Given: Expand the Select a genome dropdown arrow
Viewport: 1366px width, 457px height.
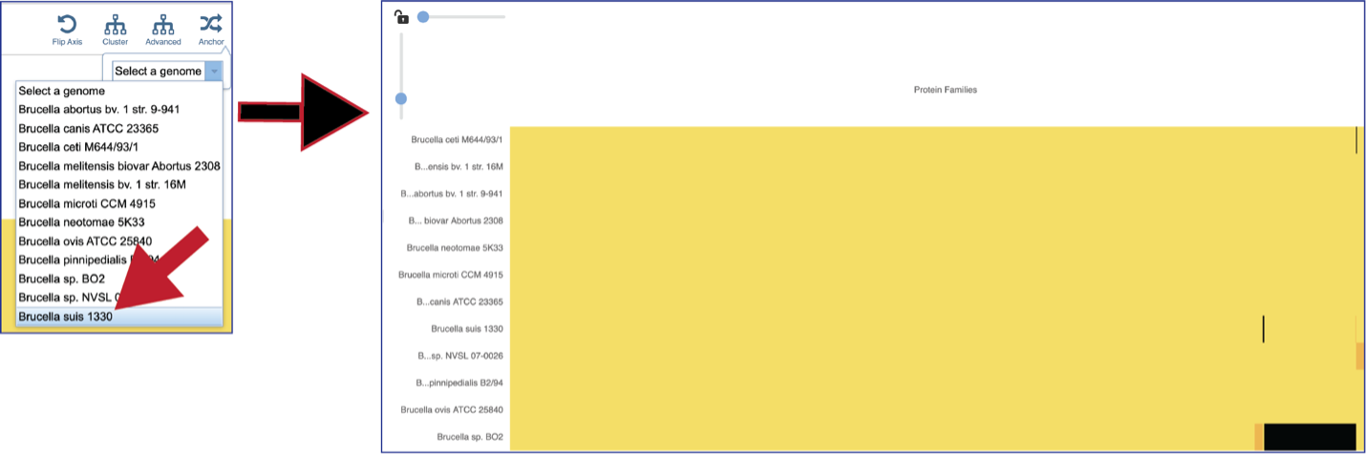Looking at the screenshot, I should [x=215, y=71].
